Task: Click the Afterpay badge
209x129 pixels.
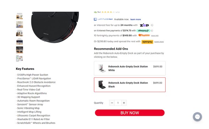Action: [x=143, y=30]
